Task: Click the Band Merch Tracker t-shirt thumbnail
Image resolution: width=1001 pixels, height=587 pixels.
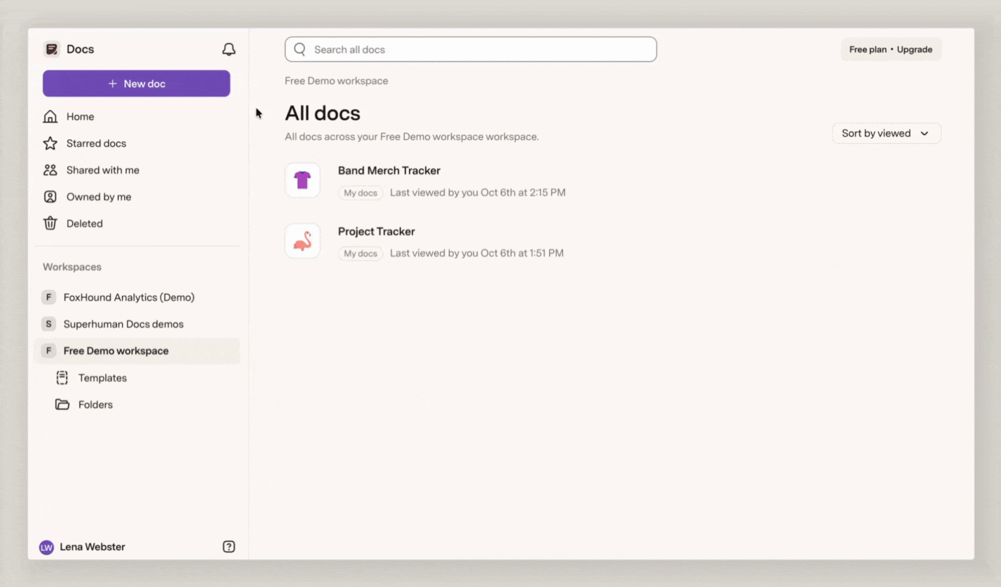Action: [303, 180]
